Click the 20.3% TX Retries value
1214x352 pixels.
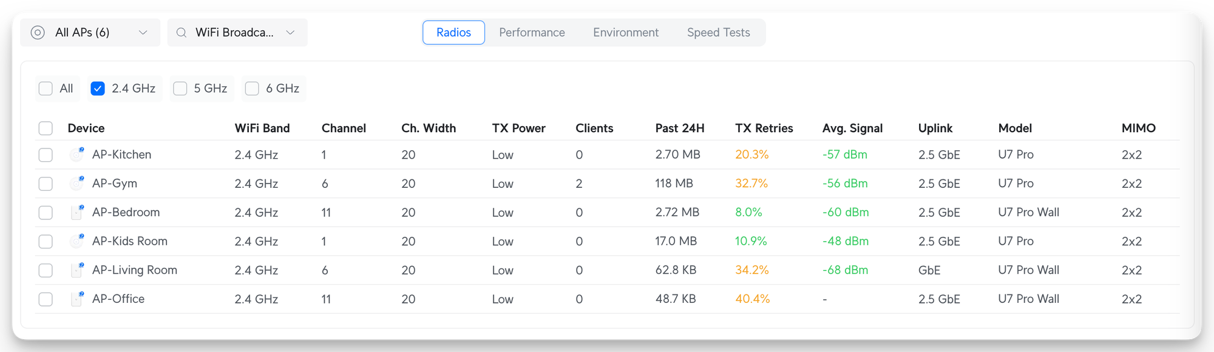(751, 154)
